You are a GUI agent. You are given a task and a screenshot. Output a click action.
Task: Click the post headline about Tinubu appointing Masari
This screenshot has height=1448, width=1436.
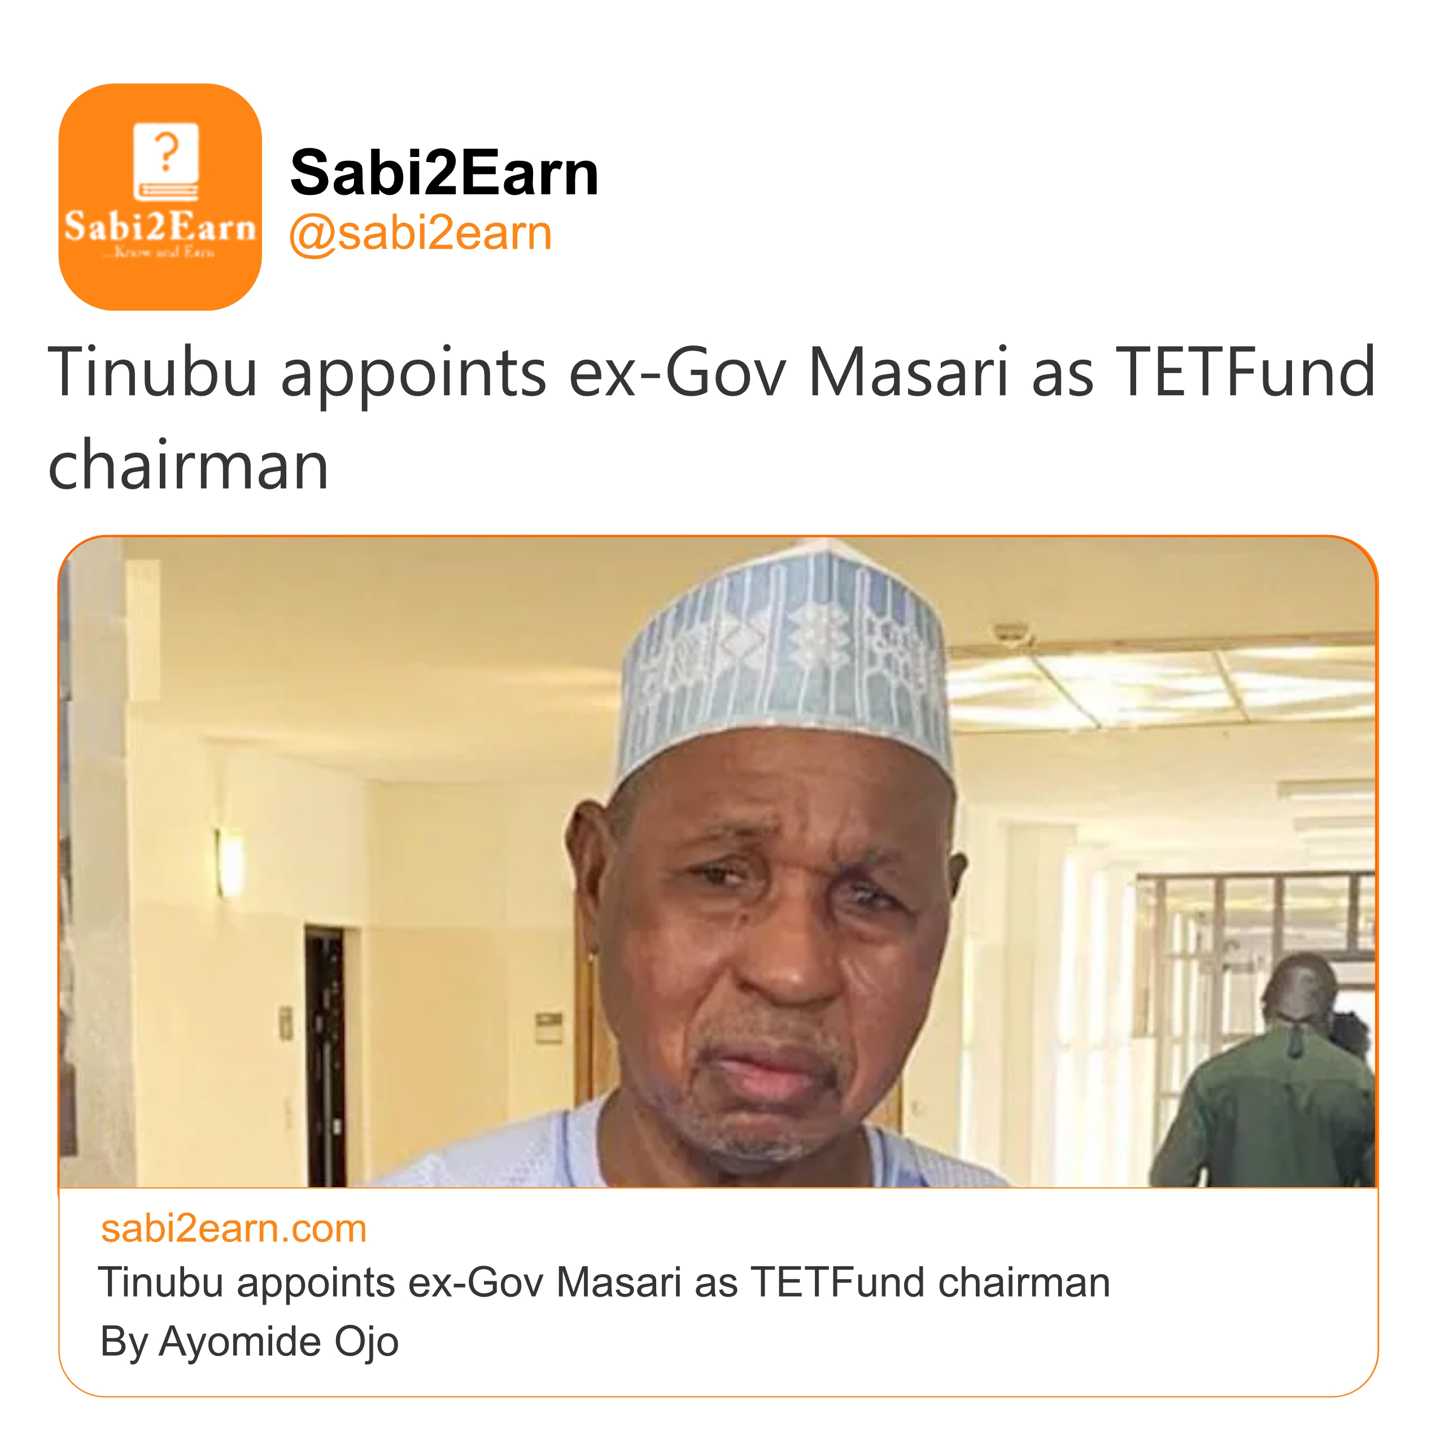(711, 373)
